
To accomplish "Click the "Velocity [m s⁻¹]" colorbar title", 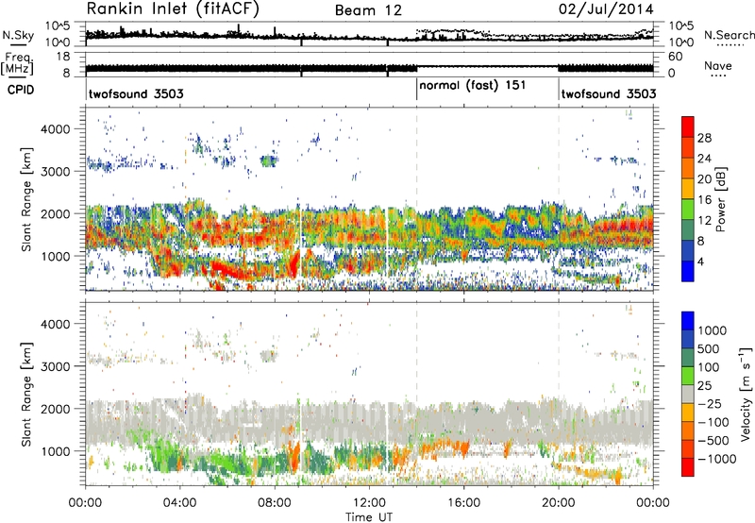I will (745, 394).
